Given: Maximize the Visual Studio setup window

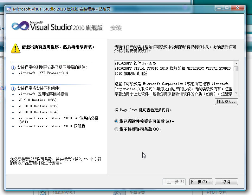Looking at the screenshot, I should (227, 8).
